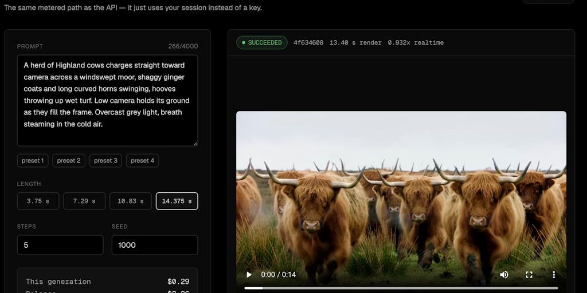Apply preset 4 prompt

click(143, 161)
